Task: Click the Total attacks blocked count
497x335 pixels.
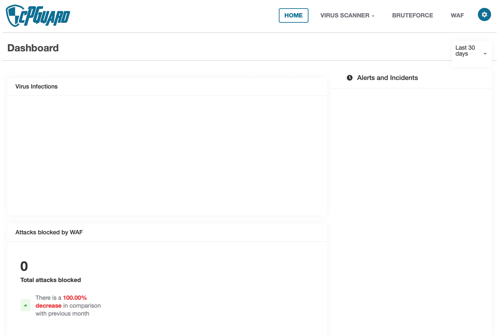Action: click(x=50, y=280)
